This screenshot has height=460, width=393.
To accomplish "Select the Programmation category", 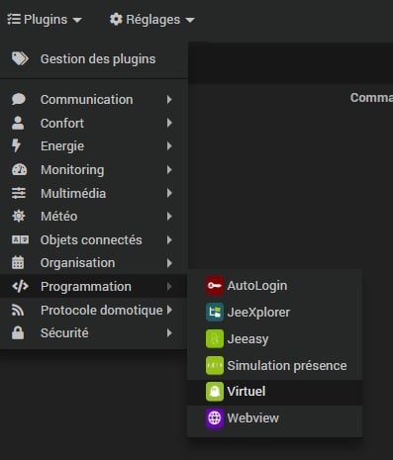I will [x=94, y=287].
